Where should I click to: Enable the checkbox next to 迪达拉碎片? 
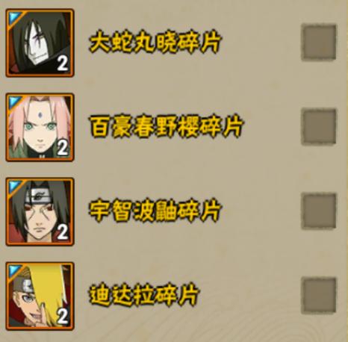coord(319,296)
